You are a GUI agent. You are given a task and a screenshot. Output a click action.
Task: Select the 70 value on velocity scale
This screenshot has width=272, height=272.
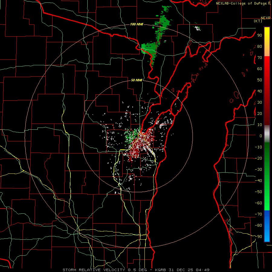[x=260, y=58]
